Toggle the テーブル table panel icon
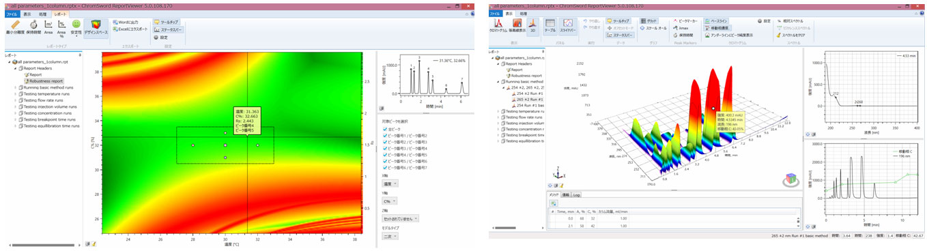Viewport: 927px width, 251px height. (x=550, y=27)
